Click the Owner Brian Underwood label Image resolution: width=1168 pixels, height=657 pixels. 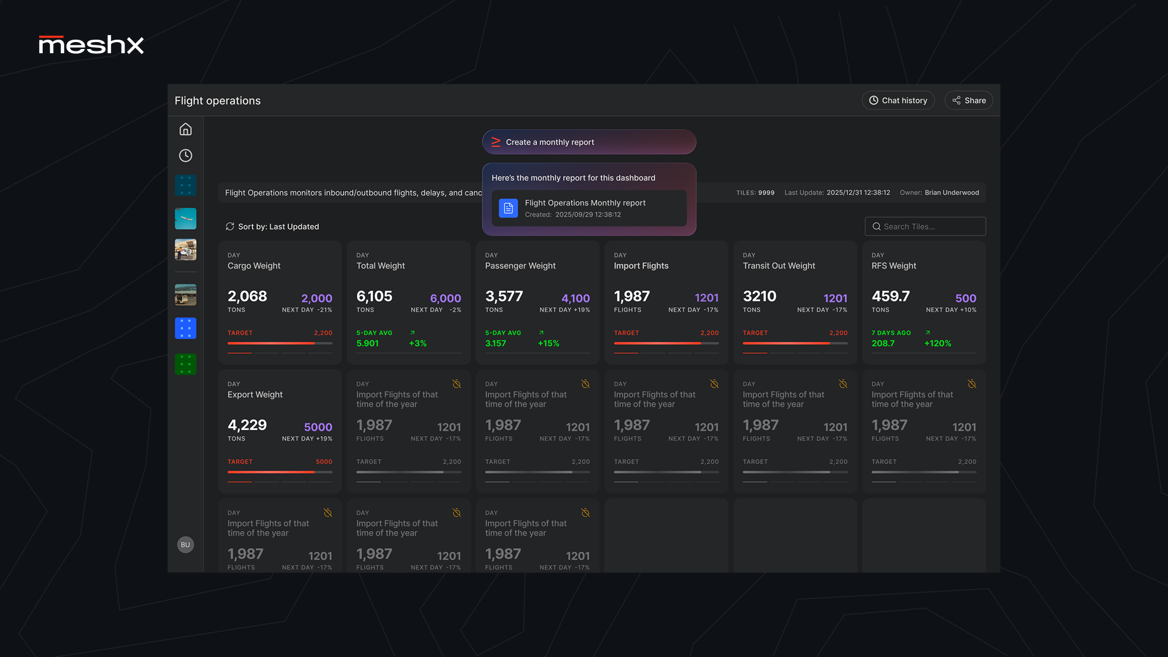coord(939,193)
